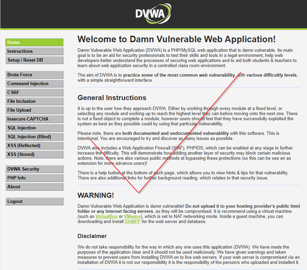The height and width of the screenshot is (270, 307).
Task: Select the File Inclusion module
Action: tap(34, 101)
